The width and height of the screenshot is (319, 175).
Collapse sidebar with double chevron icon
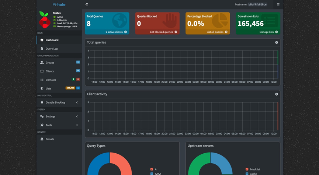pos(87,4)
